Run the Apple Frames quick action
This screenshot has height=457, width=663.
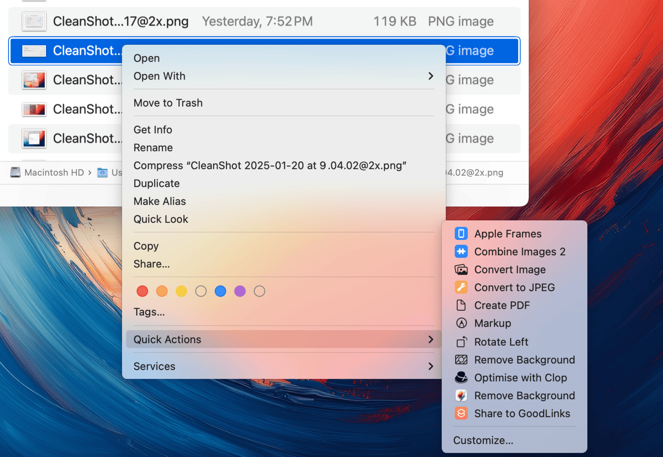(514, 234)
